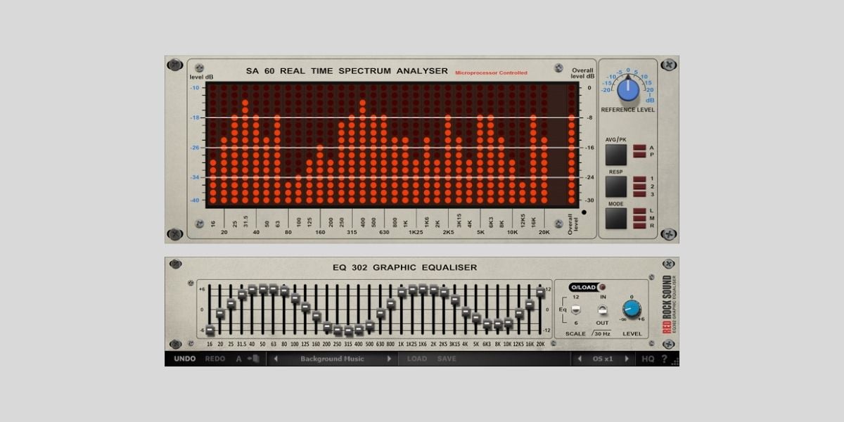Increase oversampling with arrow right of OS x1
This screenshot has width=844, height=422.
(x=627, y=359)
